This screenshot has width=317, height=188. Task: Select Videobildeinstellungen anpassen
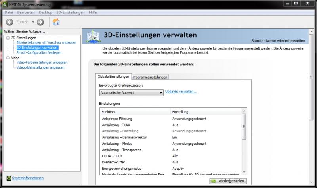coord(40,67)
